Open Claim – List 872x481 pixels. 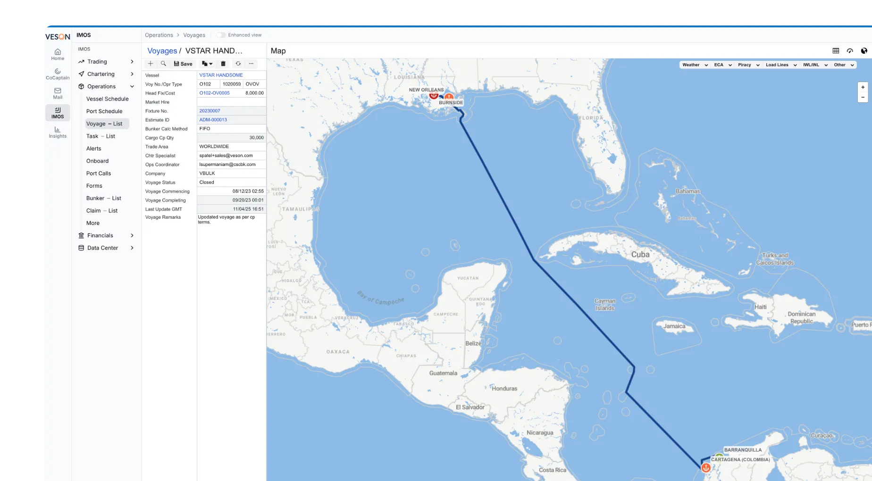(102, 211)
